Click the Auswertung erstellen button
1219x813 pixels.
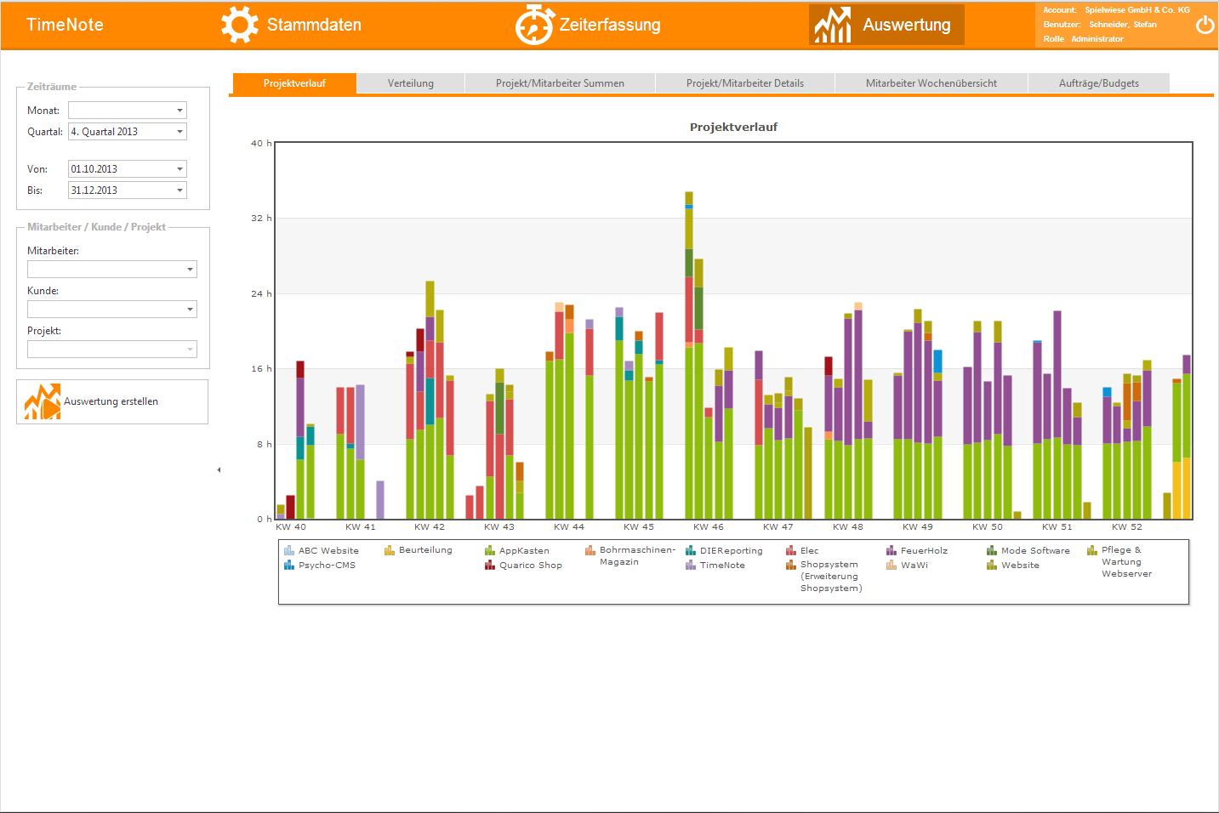pyautogui.click(x=111, y=401)
